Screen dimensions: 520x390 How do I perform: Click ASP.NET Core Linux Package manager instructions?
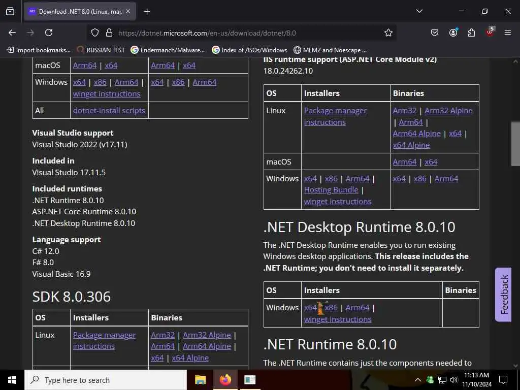click(x=335, y=116)
